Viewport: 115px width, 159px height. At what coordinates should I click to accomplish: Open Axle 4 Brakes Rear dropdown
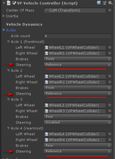(x=78, y=146)
